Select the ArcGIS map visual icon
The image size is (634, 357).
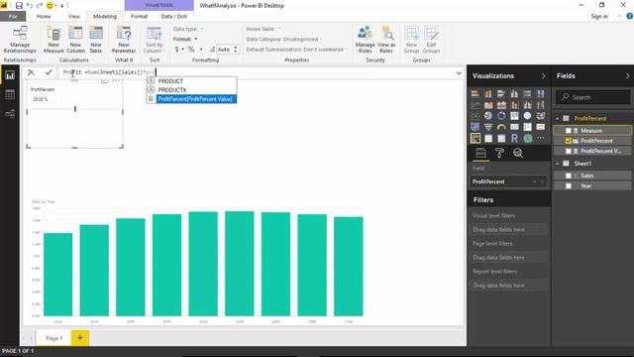(528, 139)
